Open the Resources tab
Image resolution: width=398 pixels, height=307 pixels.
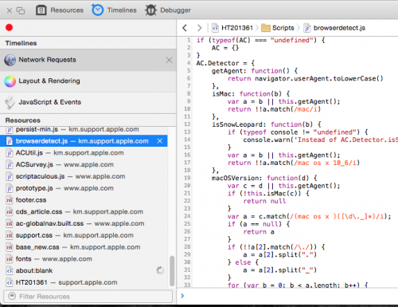click(60, 10)
